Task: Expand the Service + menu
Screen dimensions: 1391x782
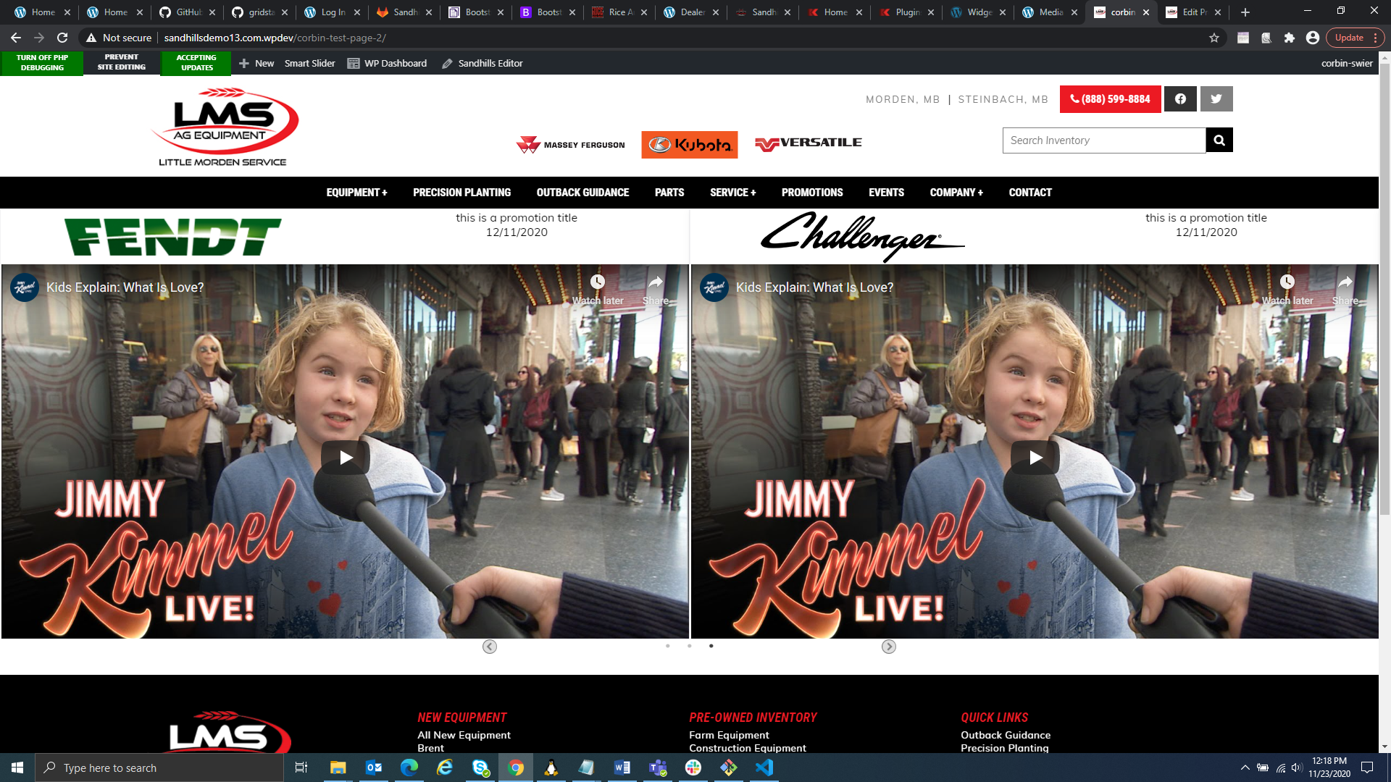Action: pyautogui.click(x=733, y=193)
